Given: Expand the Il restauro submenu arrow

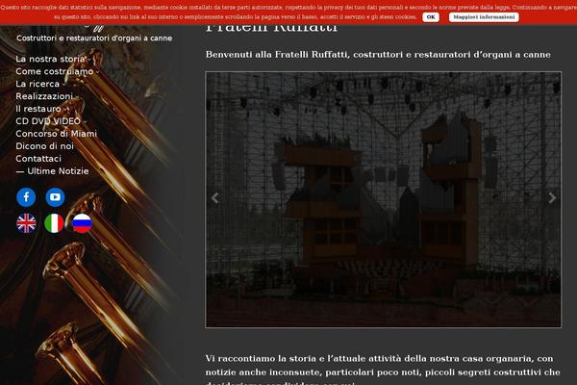Looking at the screenshot, I should point(65,110).
